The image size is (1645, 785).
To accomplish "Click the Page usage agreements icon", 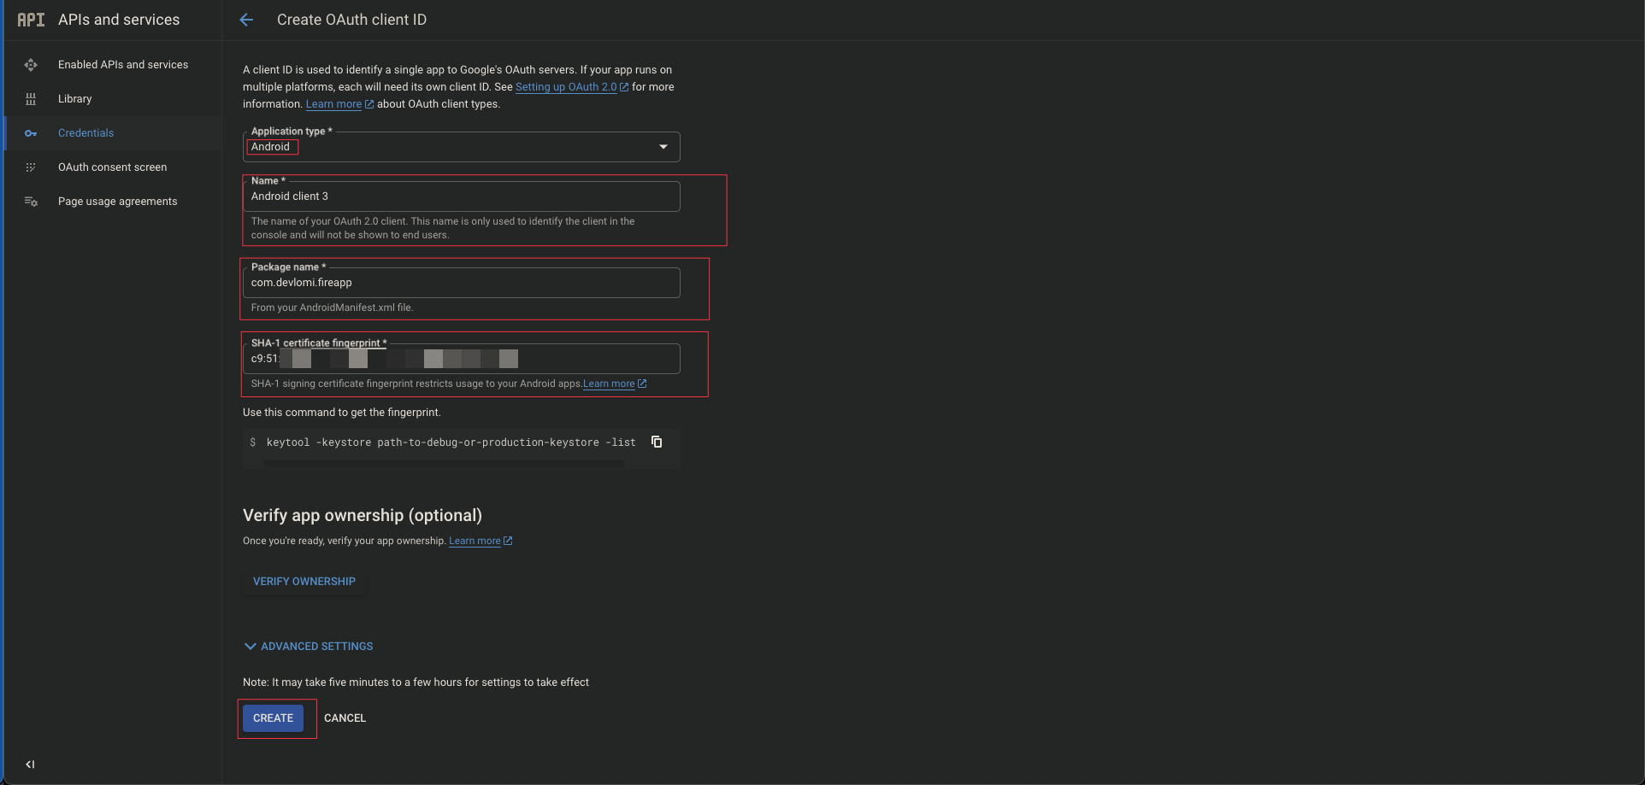I will [31, 202].
